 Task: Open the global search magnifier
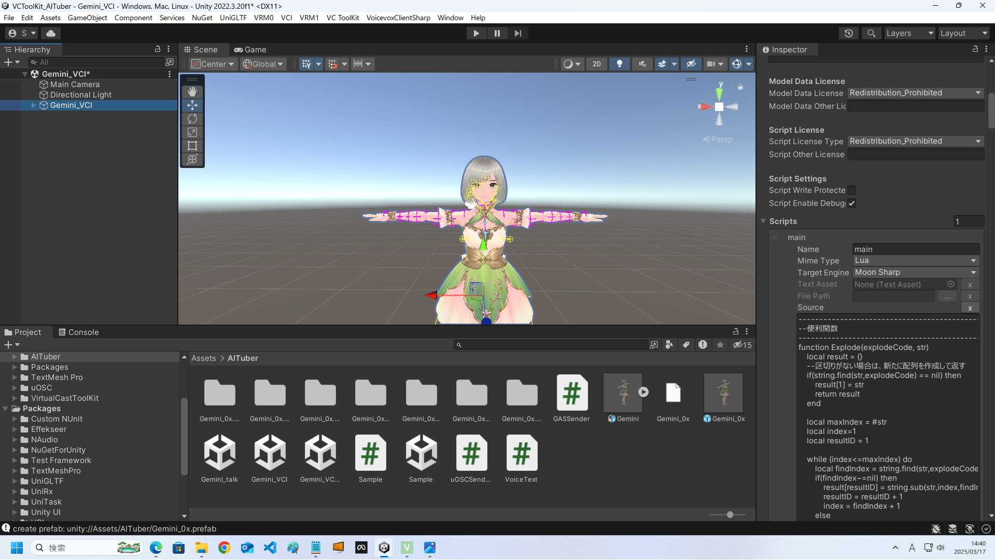[872, 33]
